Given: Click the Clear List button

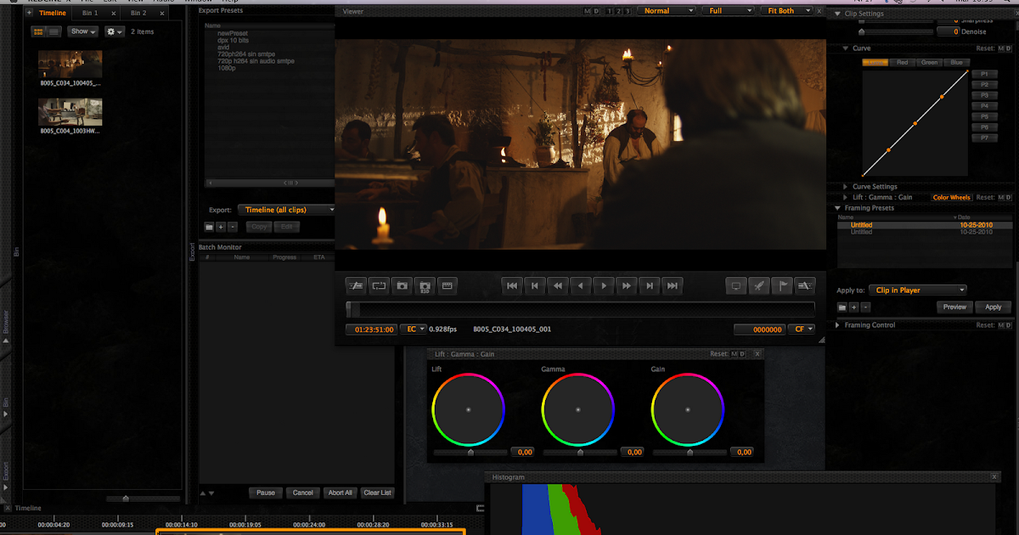Looking at the screenshot, I should coord(377,493).
